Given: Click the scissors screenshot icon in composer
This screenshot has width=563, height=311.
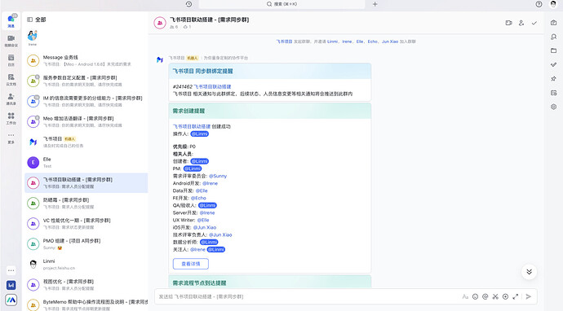Looking at the screenshot, I should pos(495,296).
